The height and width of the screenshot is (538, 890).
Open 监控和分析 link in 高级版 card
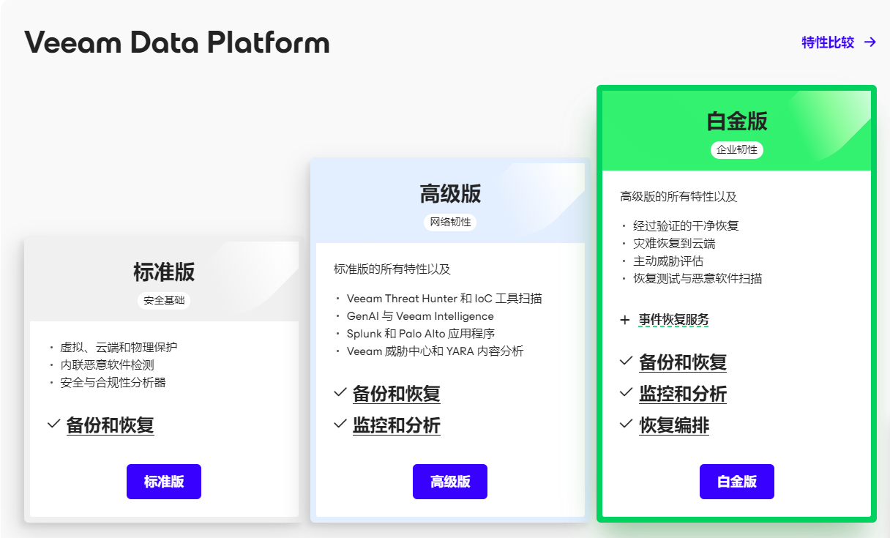pos(397,425)
